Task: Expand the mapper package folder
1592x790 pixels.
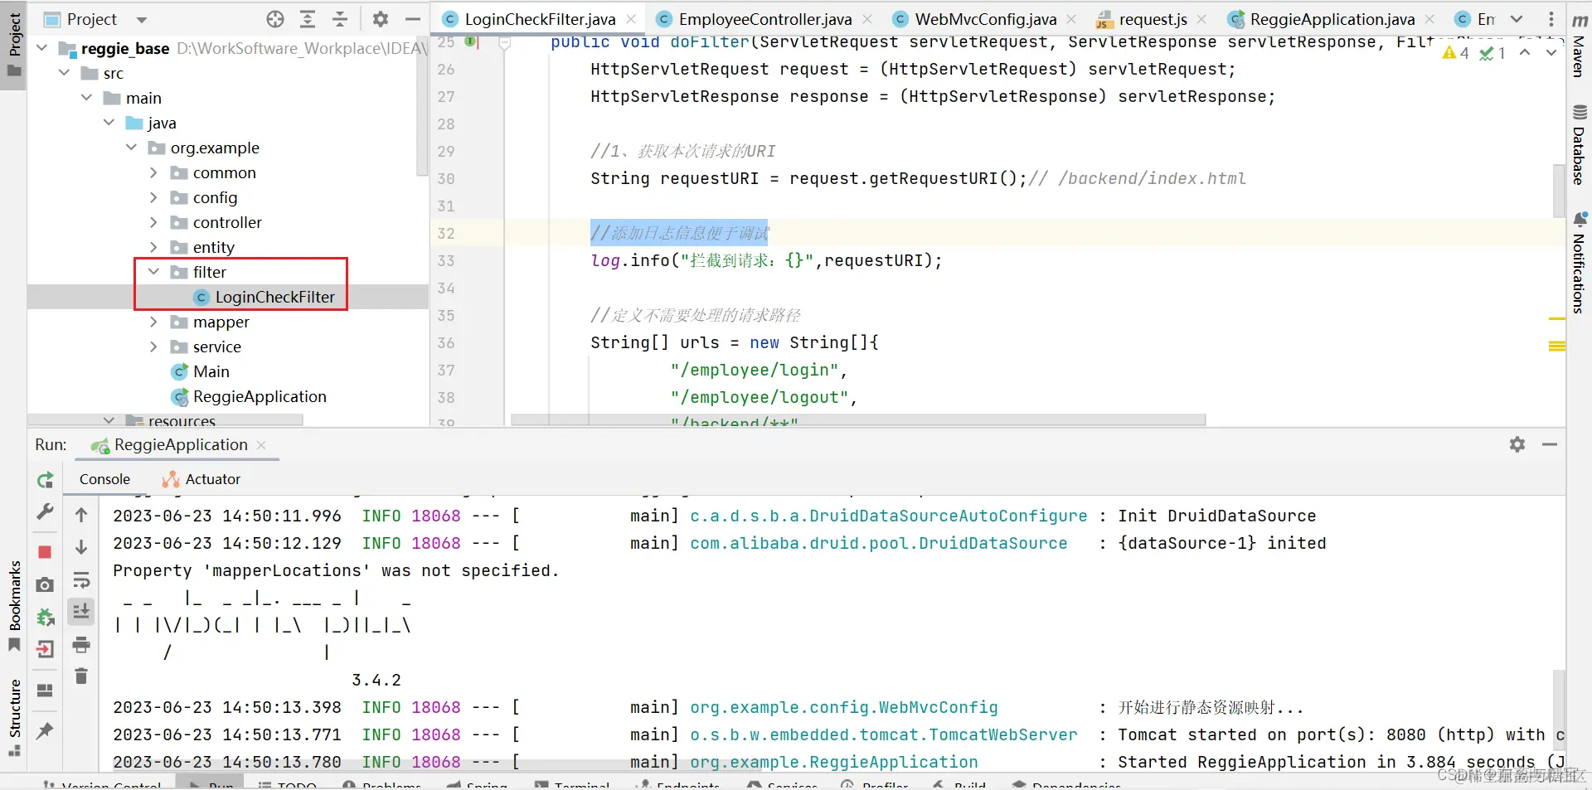Action: point(153,322)
